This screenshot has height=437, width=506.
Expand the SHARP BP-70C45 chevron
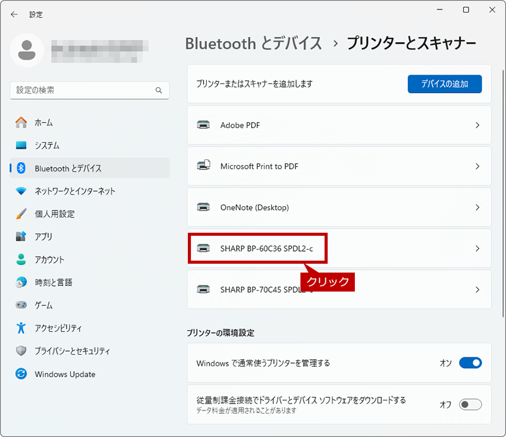pos(478,290)
